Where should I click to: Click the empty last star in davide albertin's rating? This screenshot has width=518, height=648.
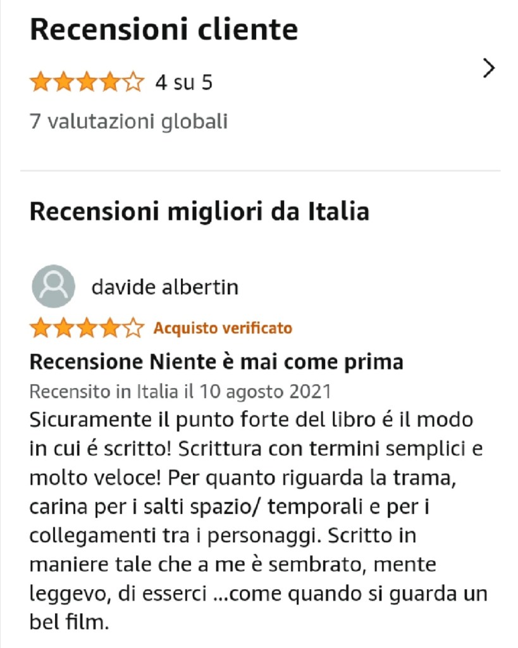pos(133,328)
